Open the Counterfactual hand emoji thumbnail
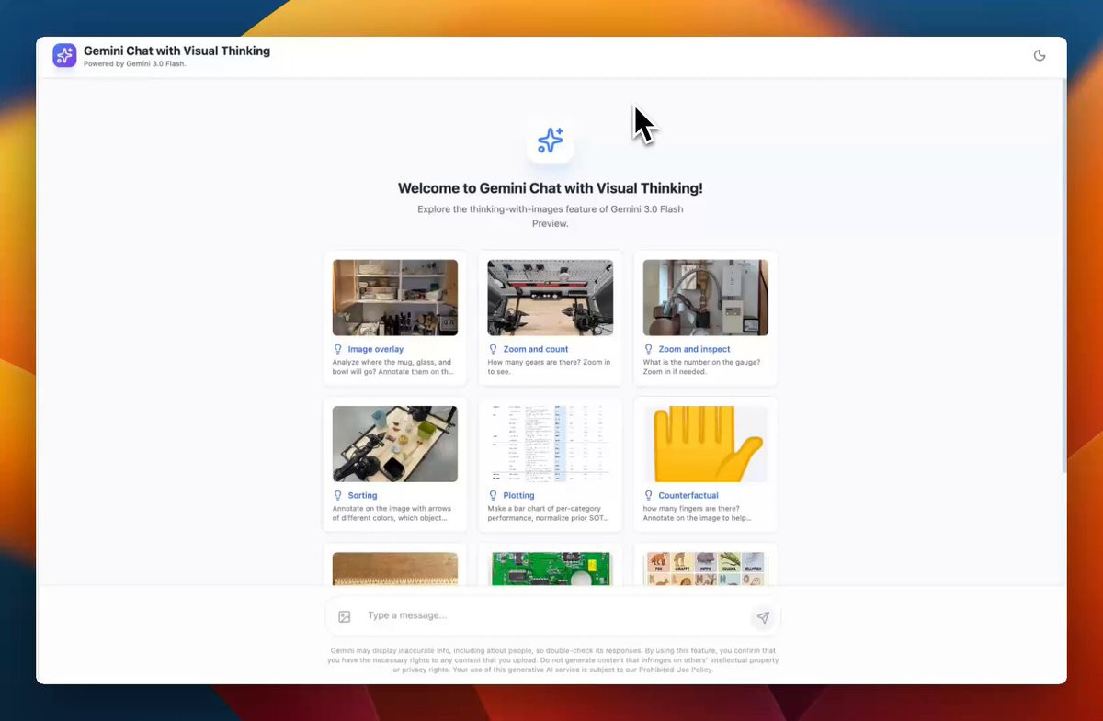This screenshot has height=721, width=1103. point(706,444)
